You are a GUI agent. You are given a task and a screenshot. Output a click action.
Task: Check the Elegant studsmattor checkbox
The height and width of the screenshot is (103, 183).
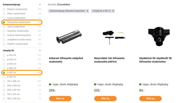4,9
